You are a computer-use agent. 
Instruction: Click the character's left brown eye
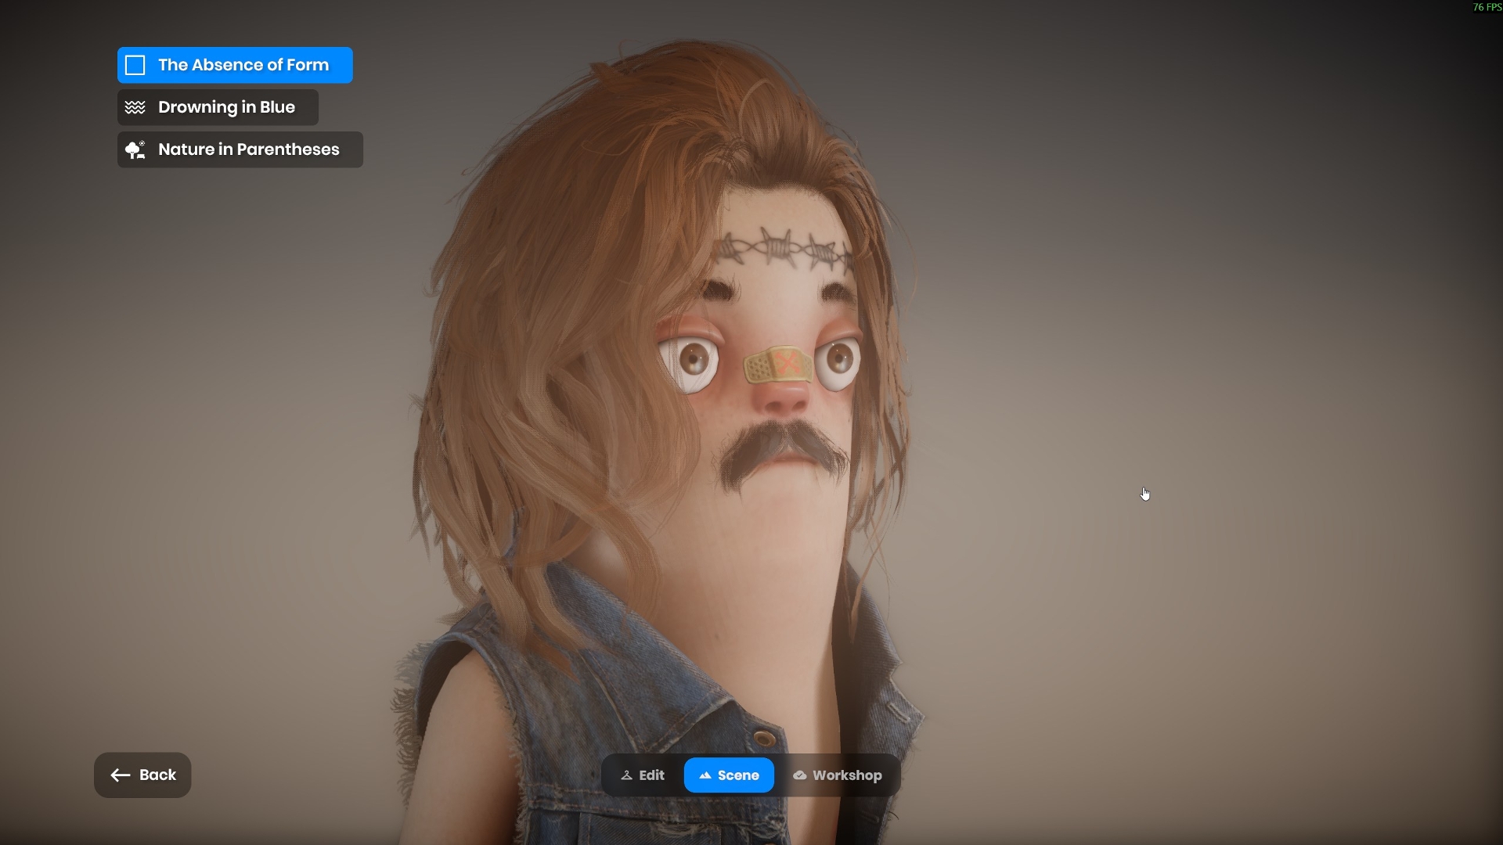tap(693, 360)
